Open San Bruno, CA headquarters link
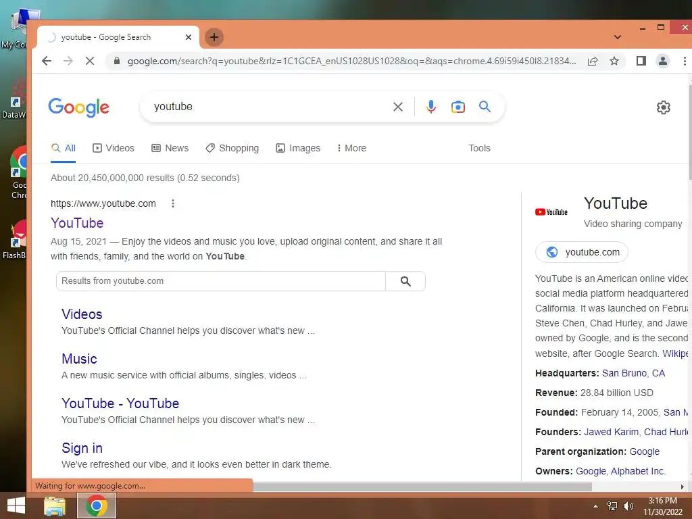 [633, 373]
